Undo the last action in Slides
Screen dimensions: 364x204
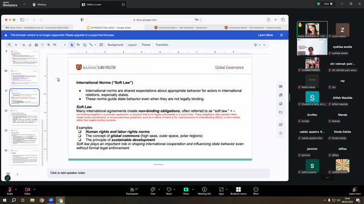(x=24, y=45)
